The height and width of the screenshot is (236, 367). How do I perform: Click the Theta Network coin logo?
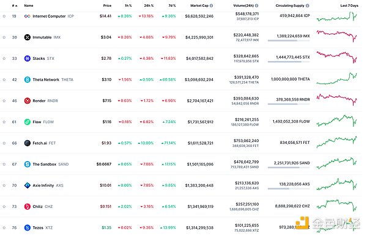point(28,80)
